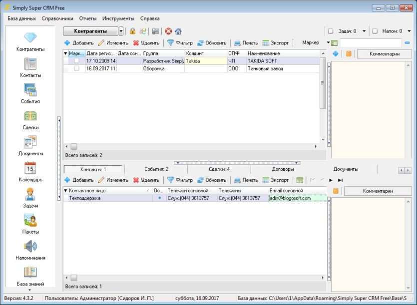417x305 pixels.
Task: Export contacts via the lower Экспорт
Action: (276, 180)
